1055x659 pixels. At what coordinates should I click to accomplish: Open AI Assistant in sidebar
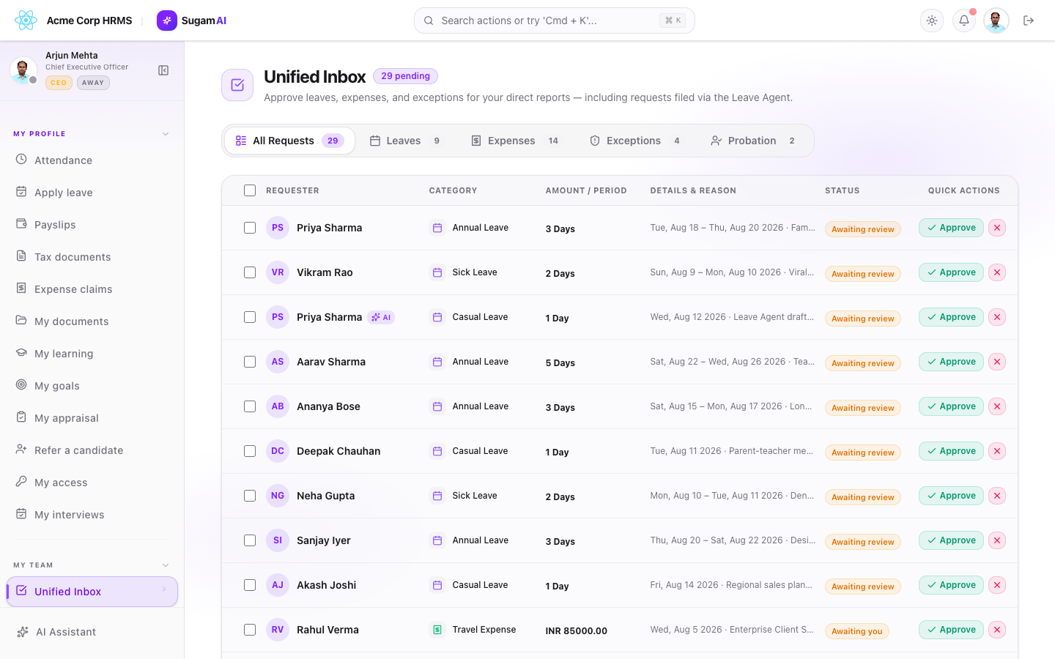click(92, 632)
